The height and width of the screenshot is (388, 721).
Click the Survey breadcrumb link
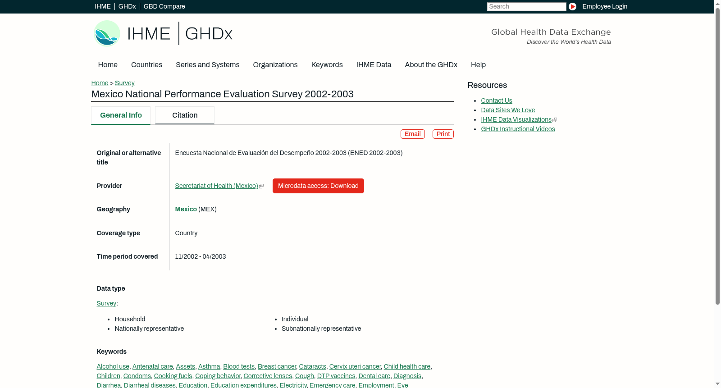pos(125,83)
